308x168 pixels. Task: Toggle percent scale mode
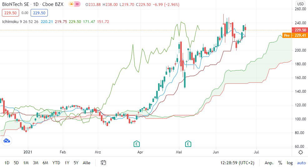click(x=280, y=163)
